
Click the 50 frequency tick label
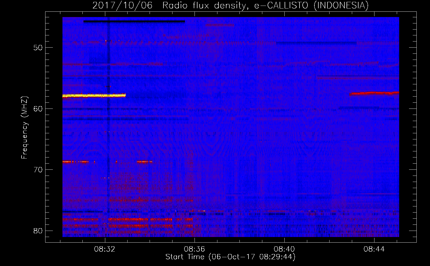(x=38, y=48)
